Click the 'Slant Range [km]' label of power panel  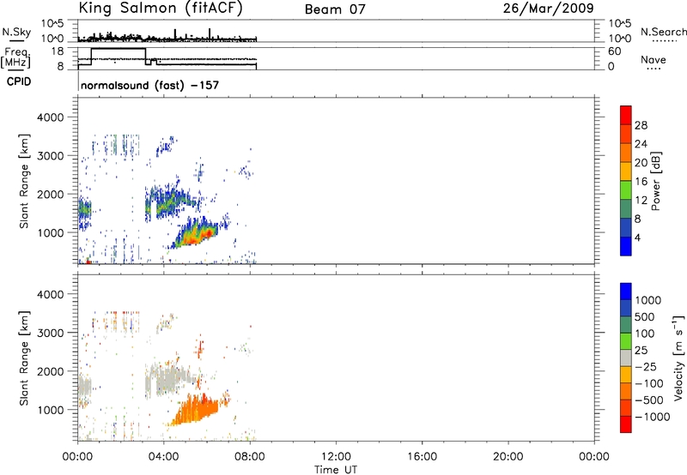[24, 181]
